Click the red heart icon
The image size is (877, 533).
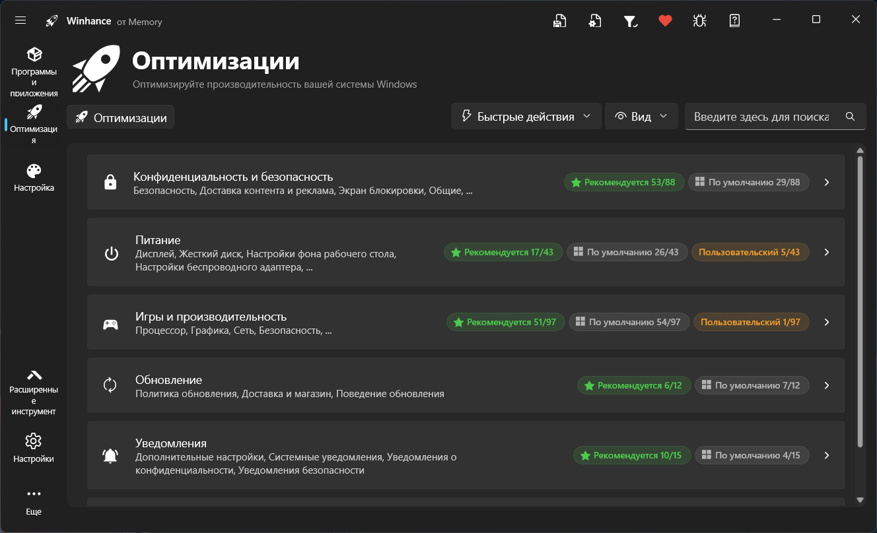coord(665,20)
